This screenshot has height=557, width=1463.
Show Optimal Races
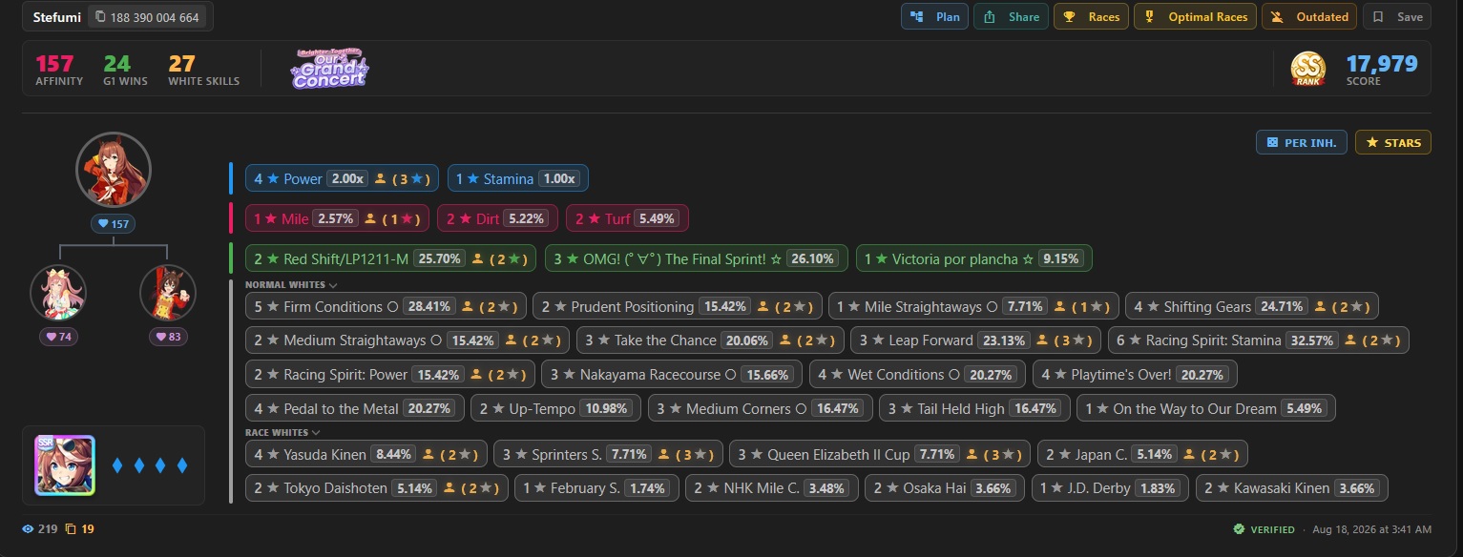(x=1195, y=17)
